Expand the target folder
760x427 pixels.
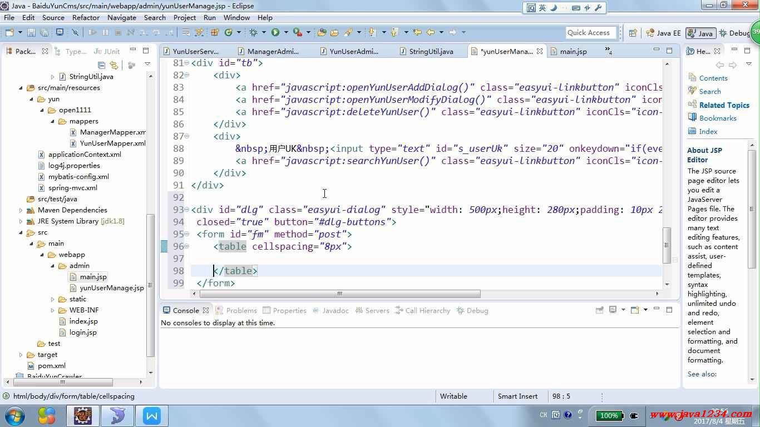[21, 355]
